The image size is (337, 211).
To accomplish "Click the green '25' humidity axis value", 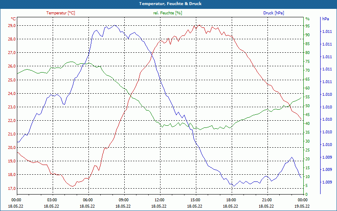I will [308, 150].
